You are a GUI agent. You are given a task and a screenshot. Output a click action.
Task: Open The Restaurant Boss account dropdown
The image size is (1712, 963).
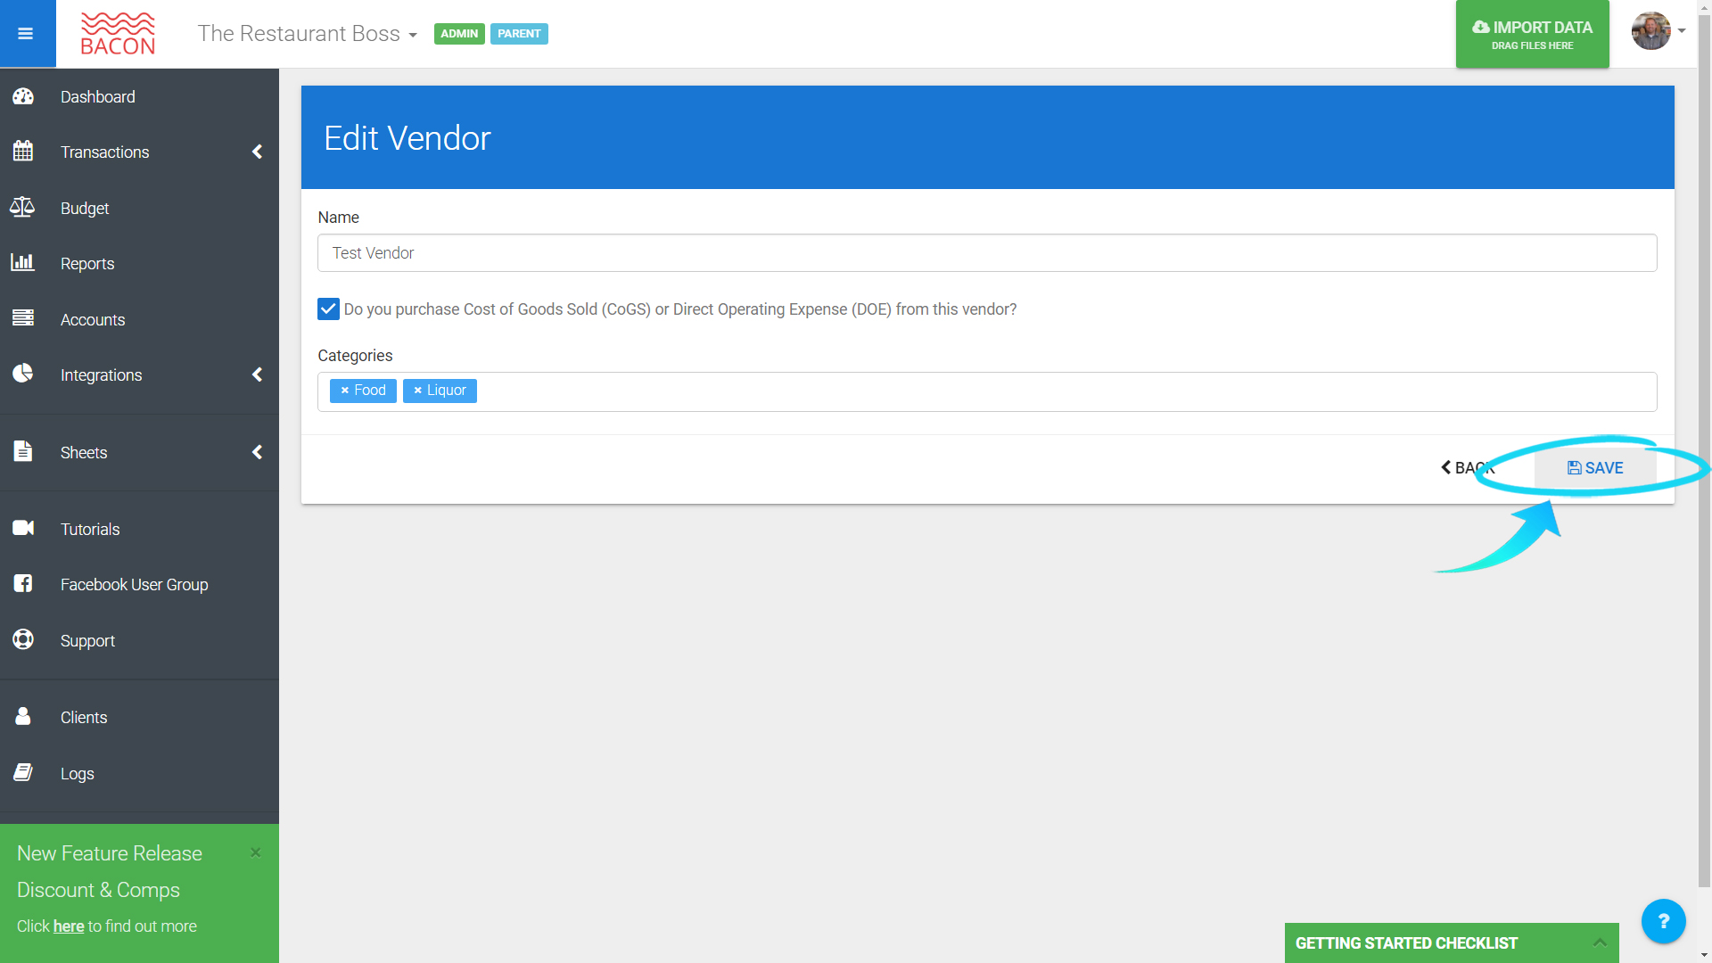tap(308, 34)
